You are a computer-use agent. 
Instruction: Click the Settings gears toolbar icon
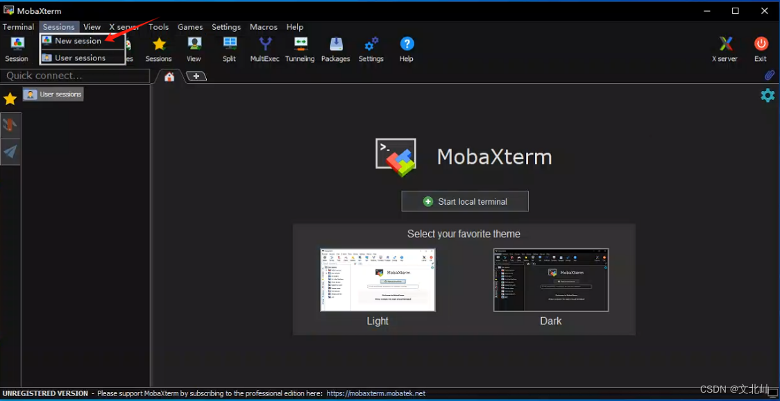pyautogui.click(x=371, y=50)
